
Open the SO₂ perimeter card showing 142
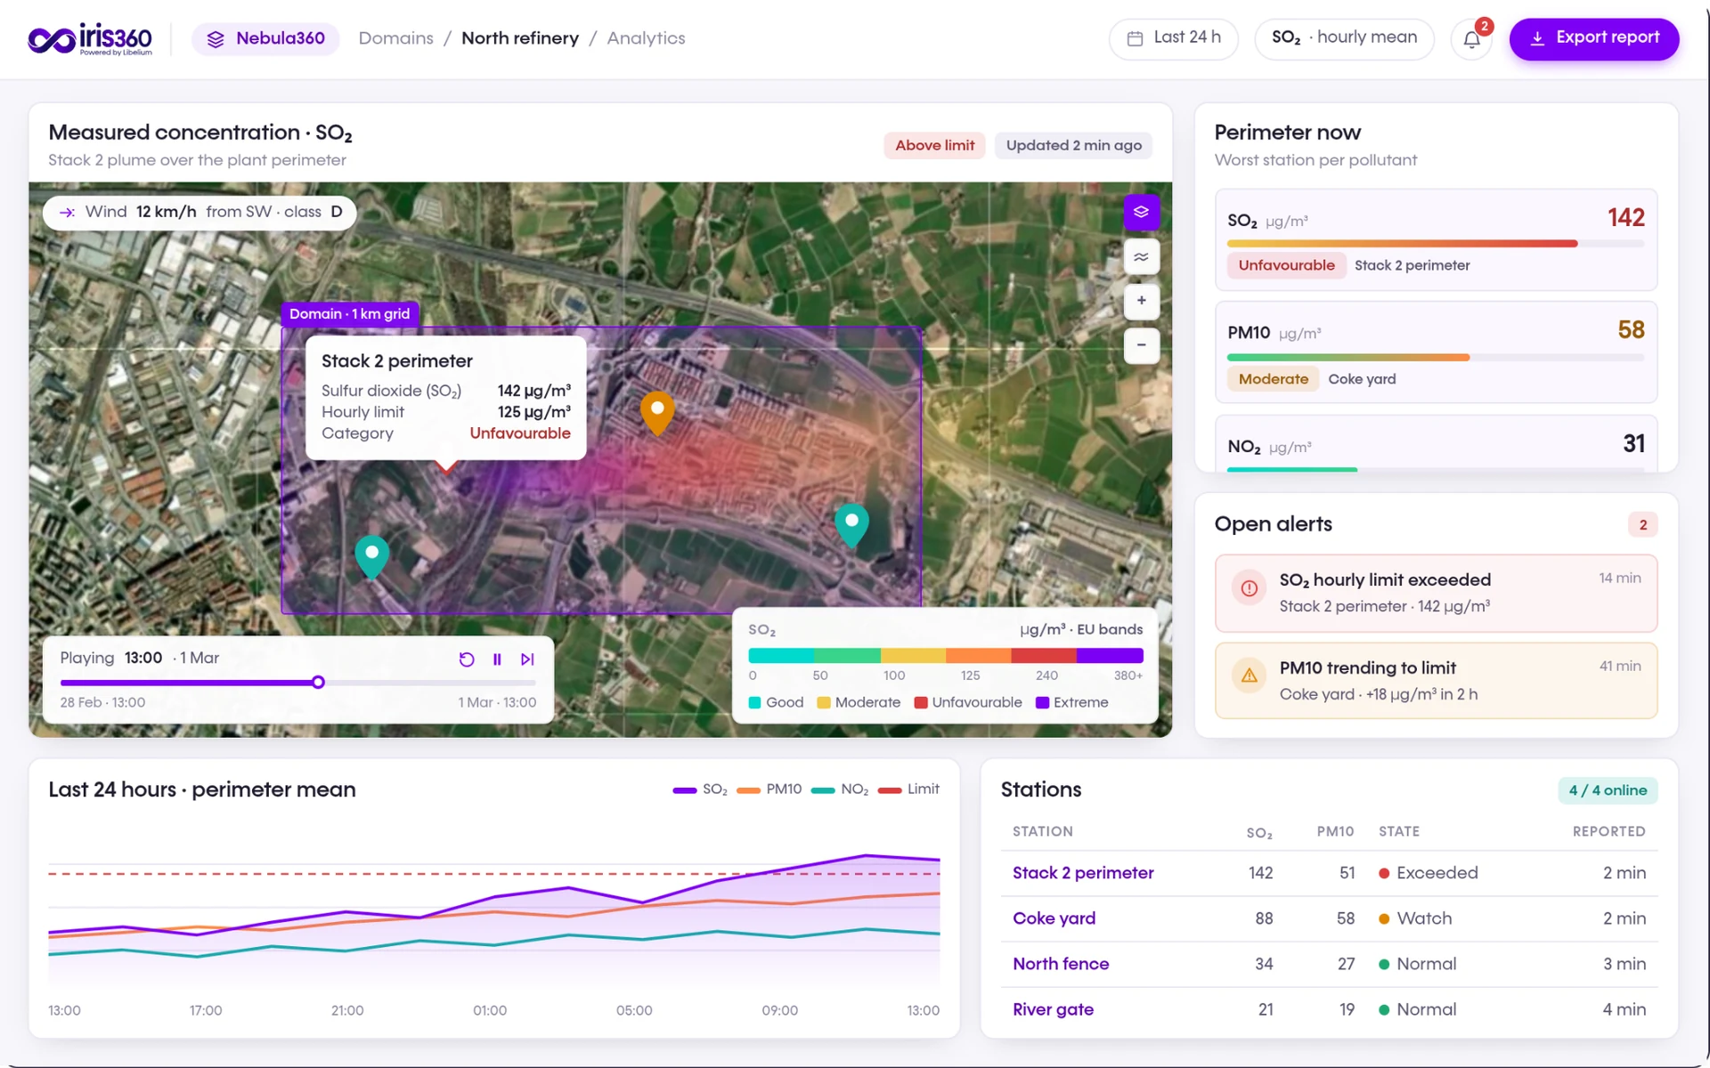click(x=1436, y=240)
